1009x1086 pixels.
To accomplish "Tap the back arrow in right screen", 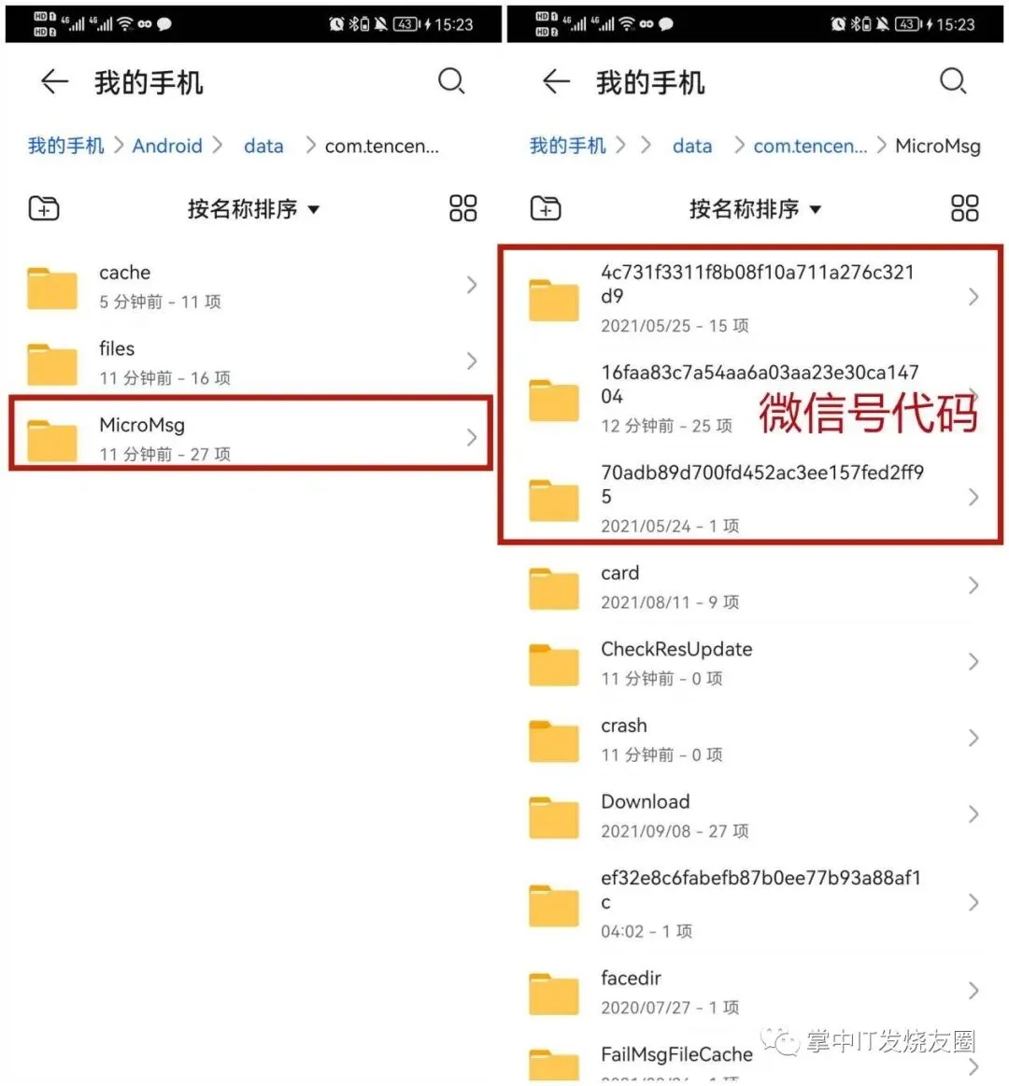I will click(556, 82).
